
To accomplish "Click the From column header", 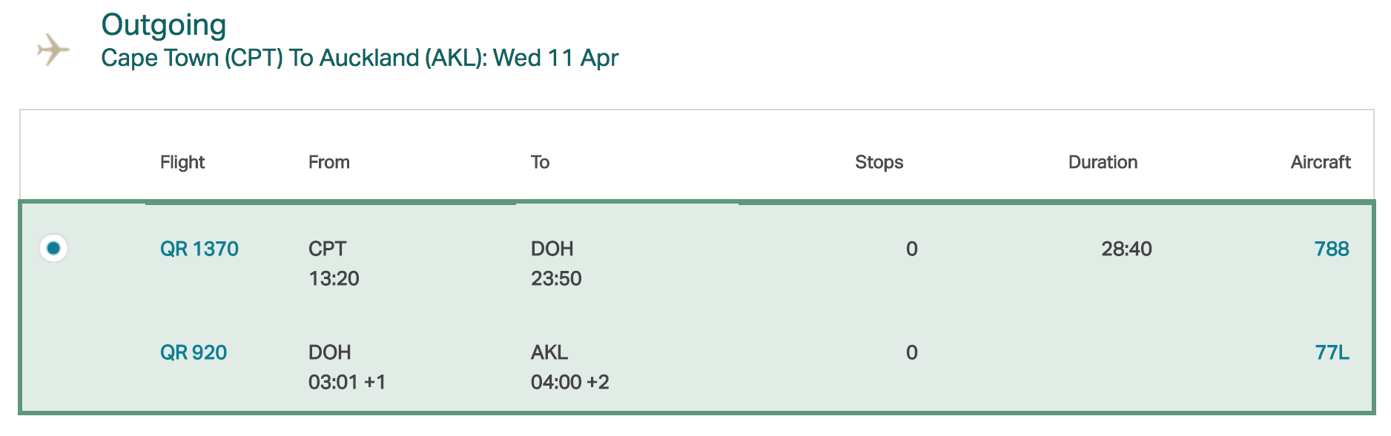I will click(x=328, y=162).
